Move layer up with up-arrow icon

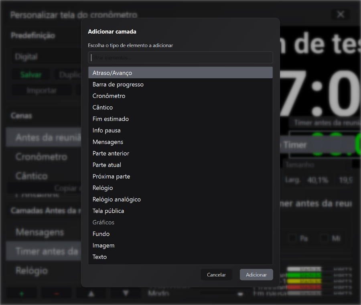click(x=91, y=294)
